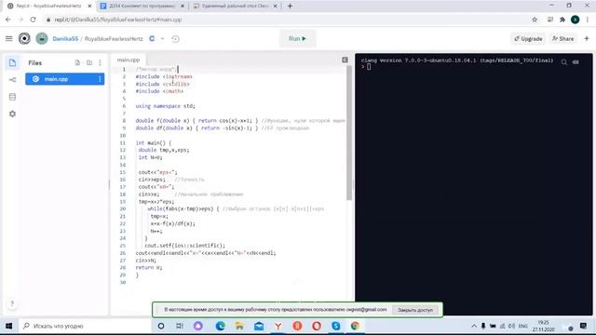
Task: Bookmark this page with star icon
Action: pyautogui.click(x=535, y=20)
